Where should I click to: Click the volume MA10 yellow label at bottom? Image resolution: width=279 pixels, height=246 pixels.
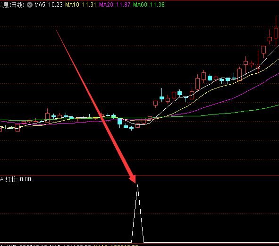coord(116,245)
